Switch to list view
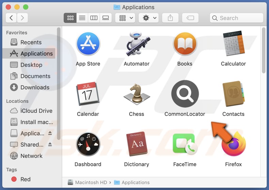Screen dimensions: 269x190 (x=82, y=18)
